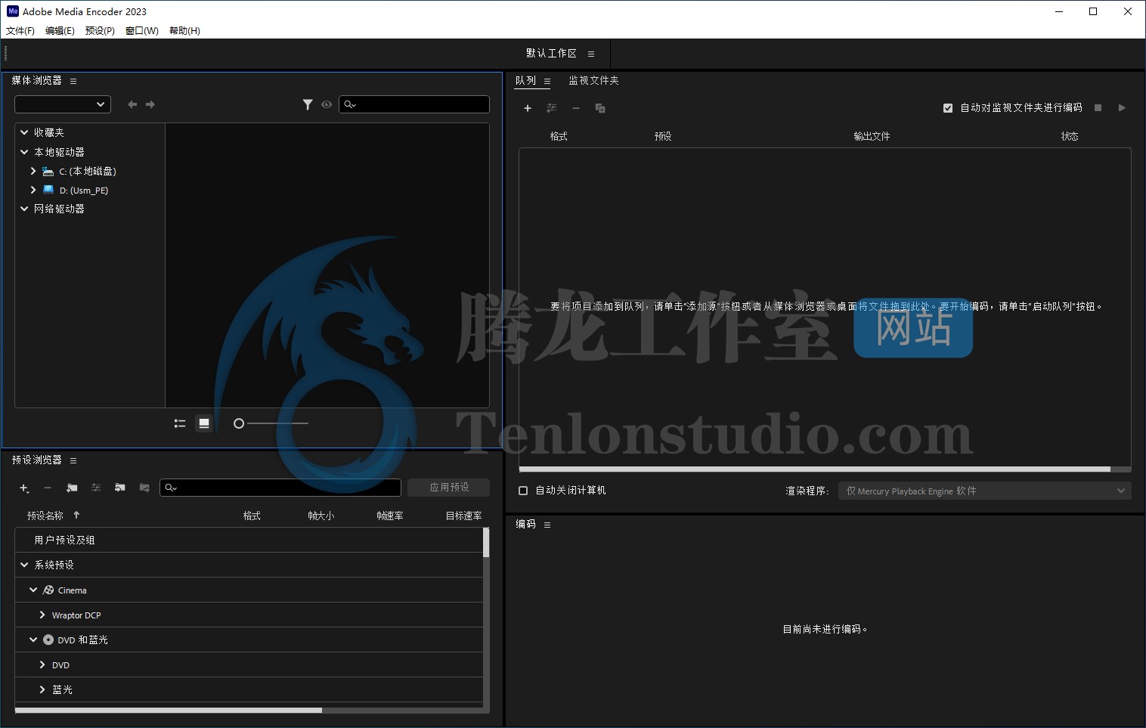Open the 编辑(E) menu
The height and width of the screenshot is (728, 1146).
click(60, 31)
